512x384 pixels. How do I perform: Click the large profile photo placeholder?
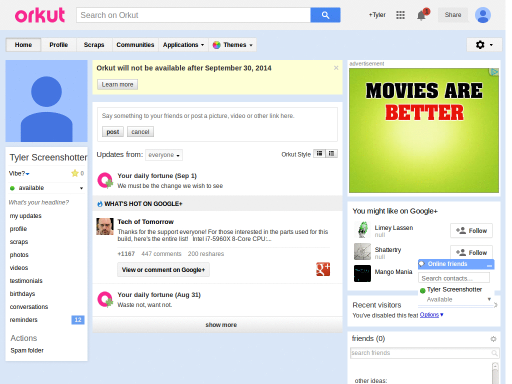46,101
